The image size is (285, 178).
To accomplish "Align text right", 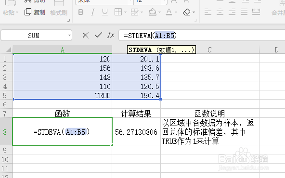I will tap(232, 12).
